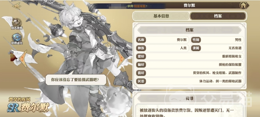The image size is (260, 117).
Task: Switch to the 基本信息 tab
Action: 161,16
